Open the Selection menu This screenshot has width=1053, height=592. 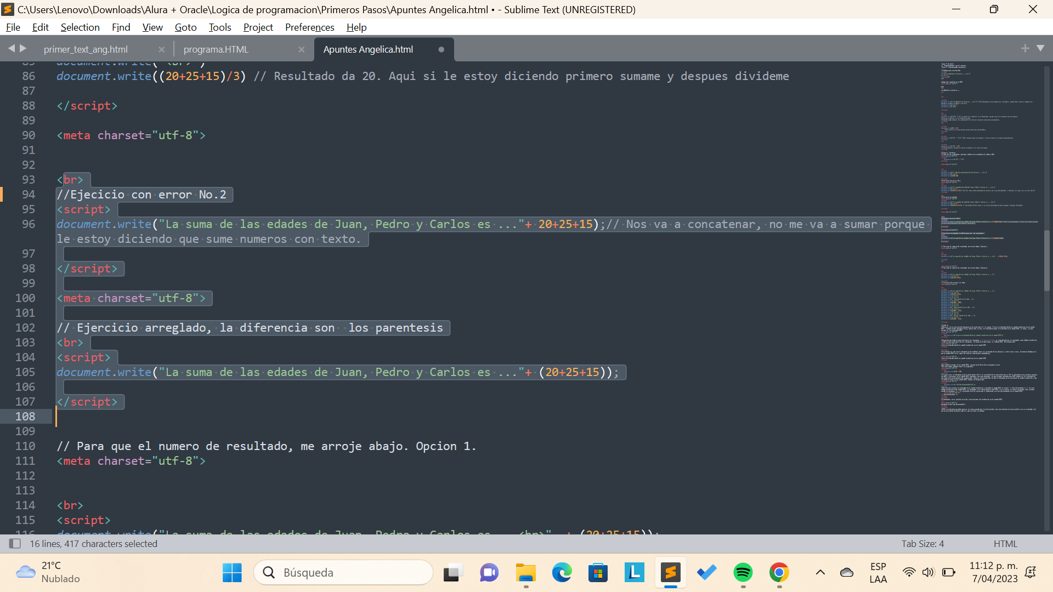(x=80, y=27)
